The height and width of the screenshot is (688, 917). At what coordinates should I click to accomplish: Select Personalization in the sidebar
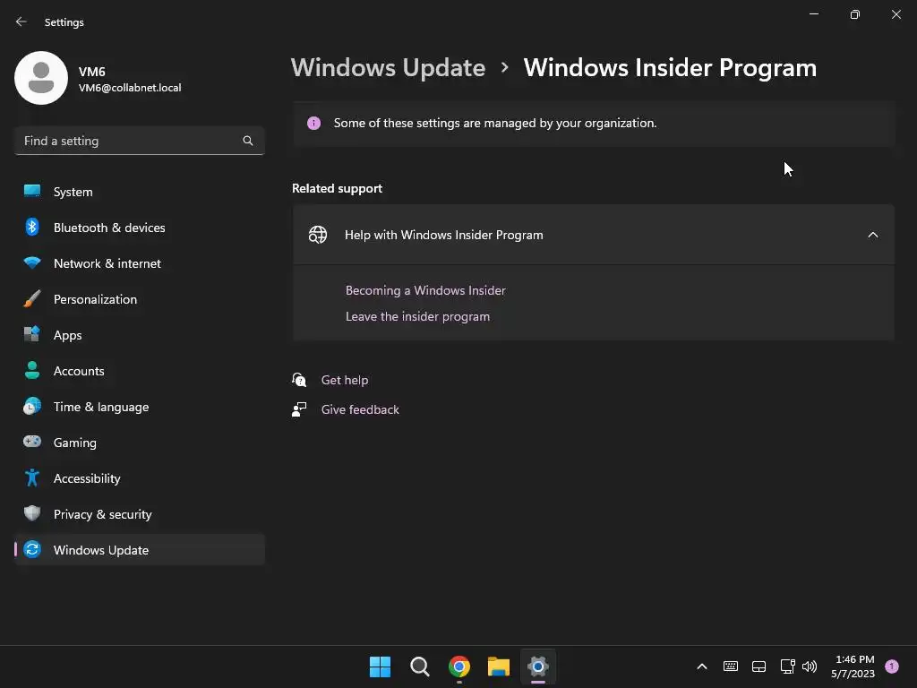[140, 299]
